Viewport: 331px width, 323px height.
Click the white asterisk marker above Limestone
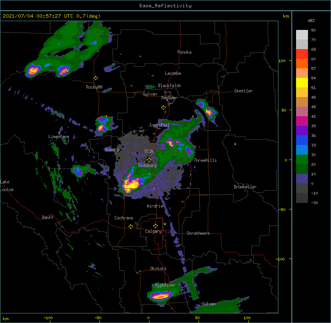[59, 133]
